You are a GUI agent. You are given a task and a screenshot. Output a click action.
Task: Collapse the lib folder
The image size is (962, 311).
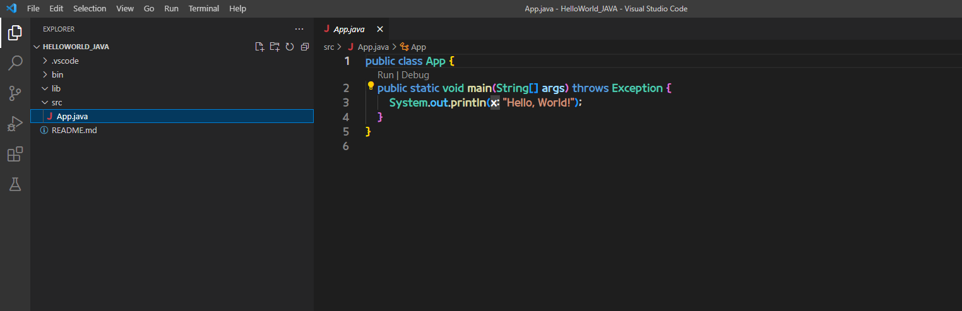pyautogui.click(x=45, y=88)
